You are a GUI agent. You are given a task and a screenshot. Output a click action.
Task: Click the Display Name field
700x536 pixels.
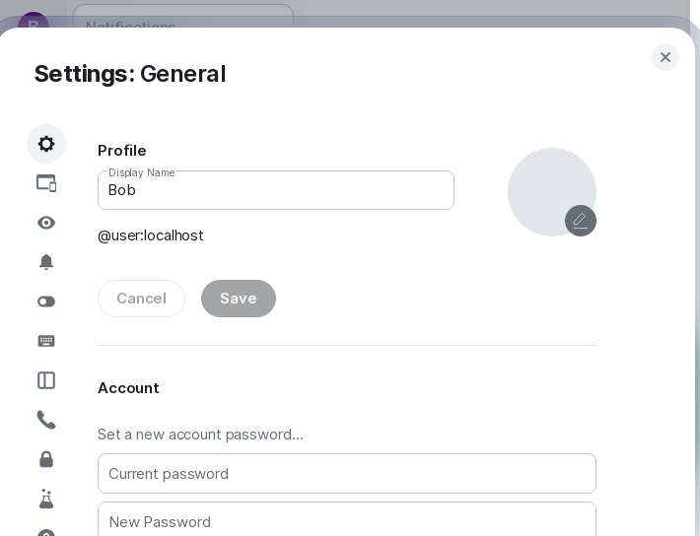[276, 190]
